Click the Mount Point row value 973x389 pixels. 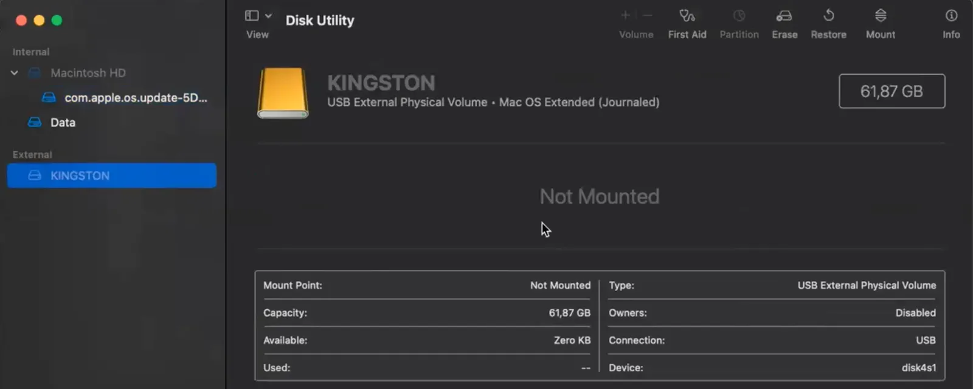tap(559, 286)
